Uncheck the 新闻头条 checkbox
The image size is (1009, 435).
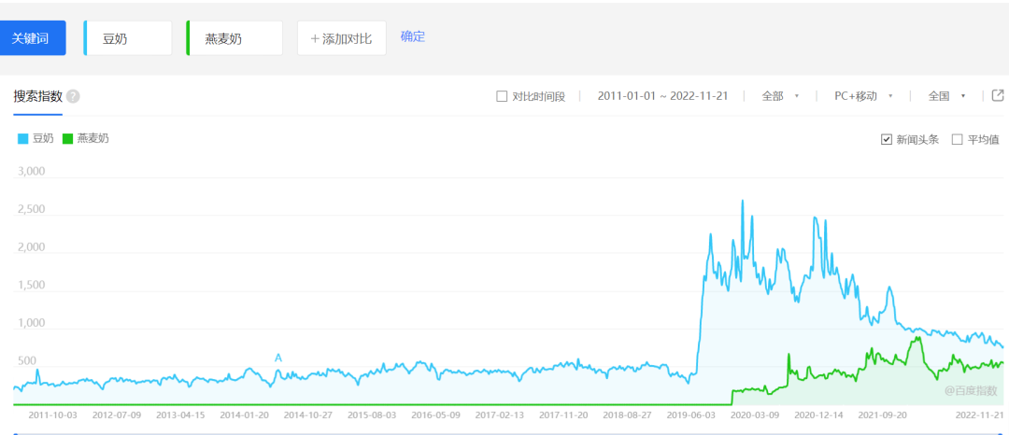pyautogui.click(x=887, y=139)
